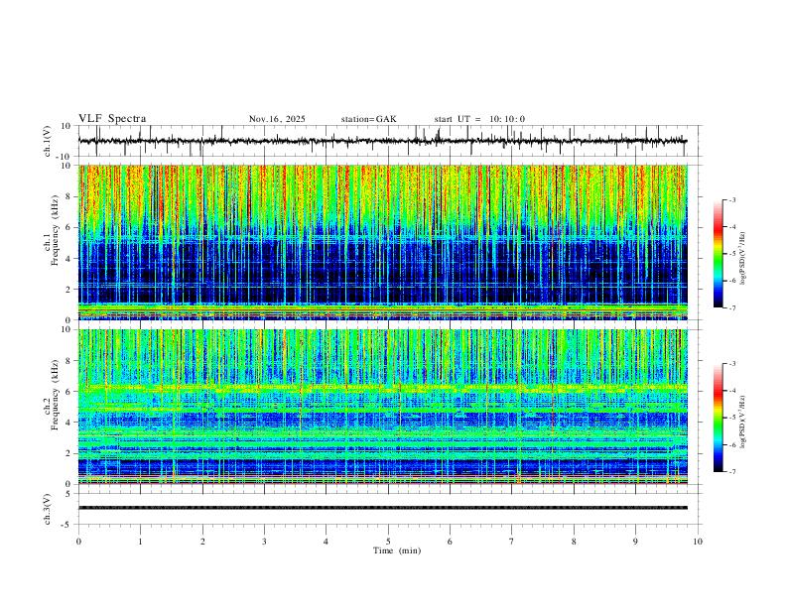The height and width of the screenshot is (607, 786).
Task: Click the time axis tick label '7'
Action: [512, 542]
